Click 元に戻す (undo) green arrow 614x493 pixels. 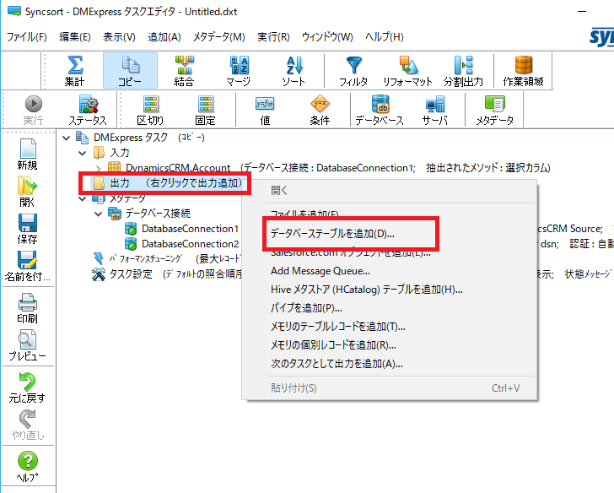pos(27,387)
